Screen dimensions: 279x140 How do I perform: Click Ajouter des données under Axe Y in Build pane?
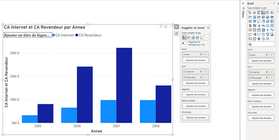click(x=261, y=84)
